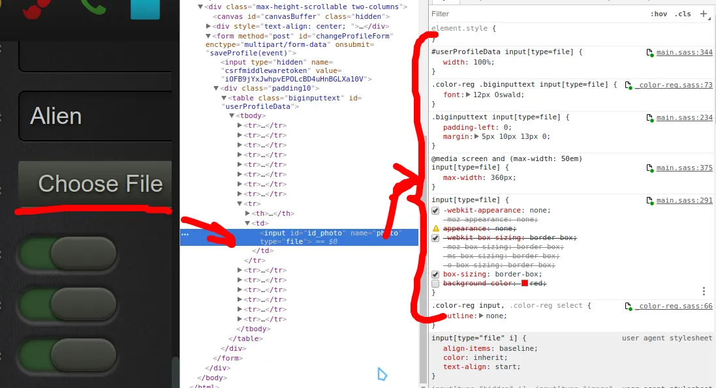
Task: Collapse the tbody node
Action: pos(232,116)
